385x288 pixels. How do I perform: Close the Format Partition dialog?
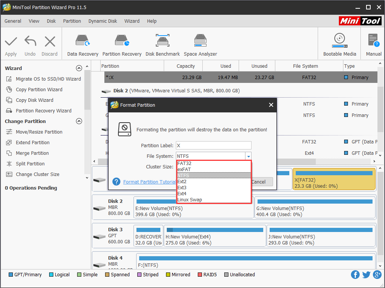(x=271, y=105)
